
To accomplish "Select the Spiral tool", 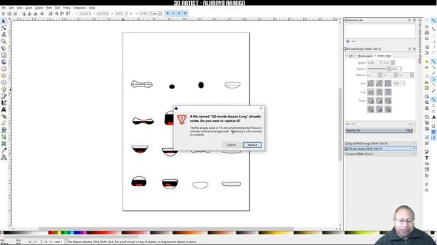I will point(3,82).
